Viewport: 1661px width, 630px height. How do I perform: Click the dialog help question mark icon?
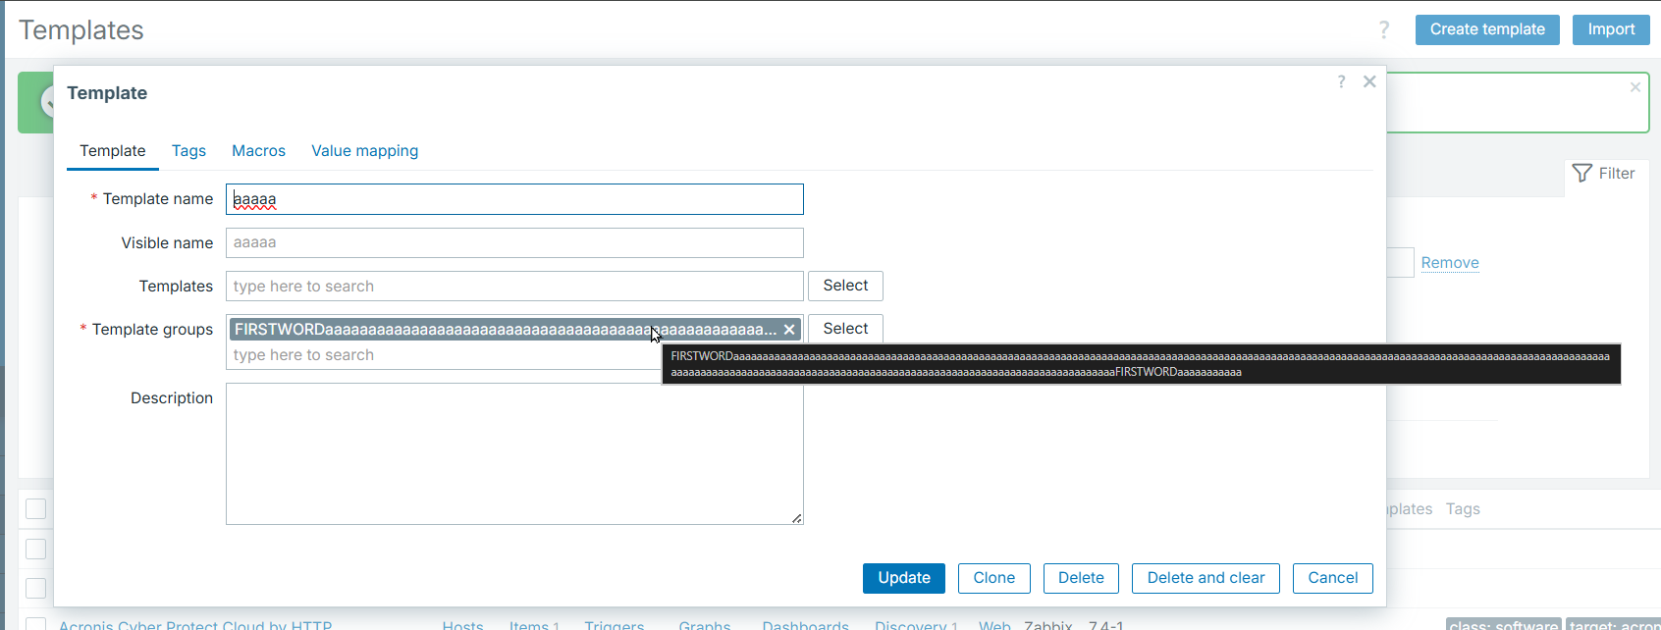pos(1341,81)
